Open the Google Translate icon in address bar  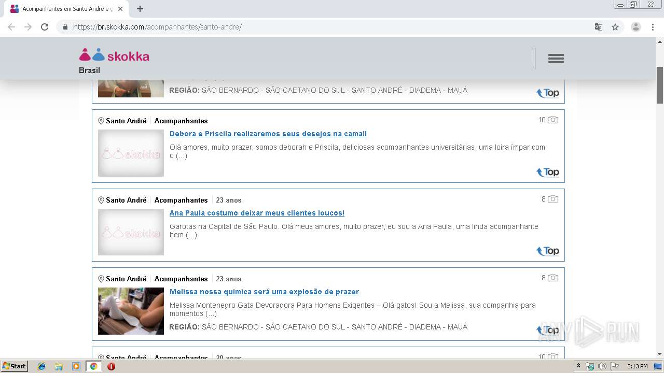[x=599, y=27]
